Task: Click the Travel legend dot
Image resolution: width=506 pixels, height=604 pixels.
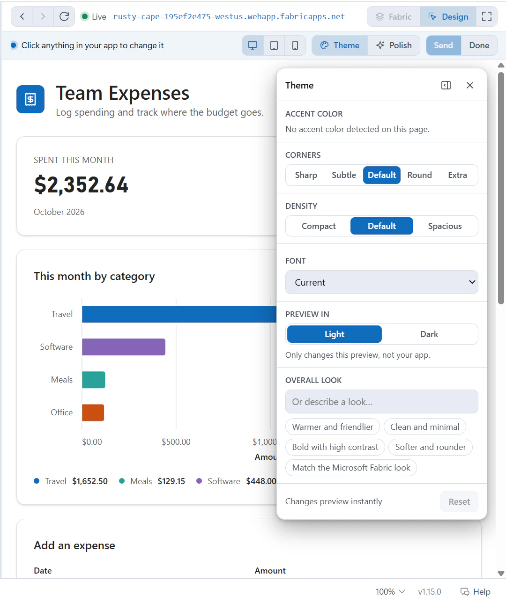Action: [37, 481]
